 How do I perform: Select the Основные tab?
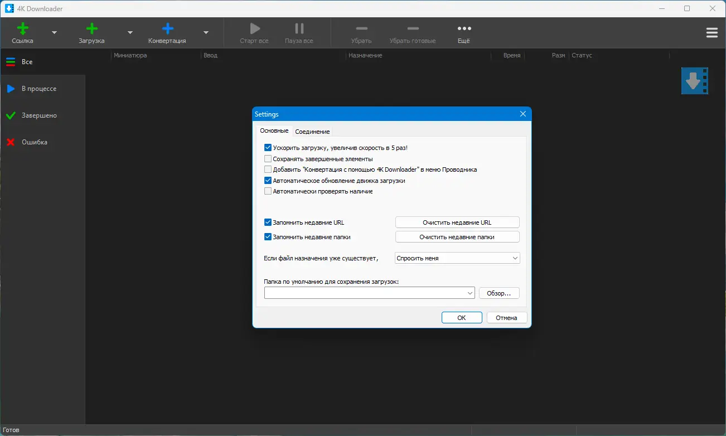point(274,130)
